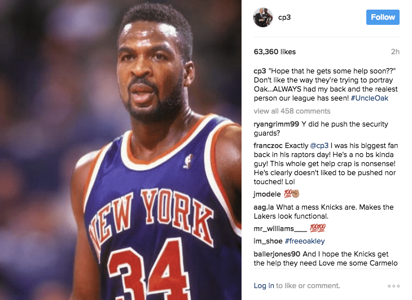412x300 pixels.
Task: Click the Follow button
Action: pyautogui.click(x=383, y=18)
